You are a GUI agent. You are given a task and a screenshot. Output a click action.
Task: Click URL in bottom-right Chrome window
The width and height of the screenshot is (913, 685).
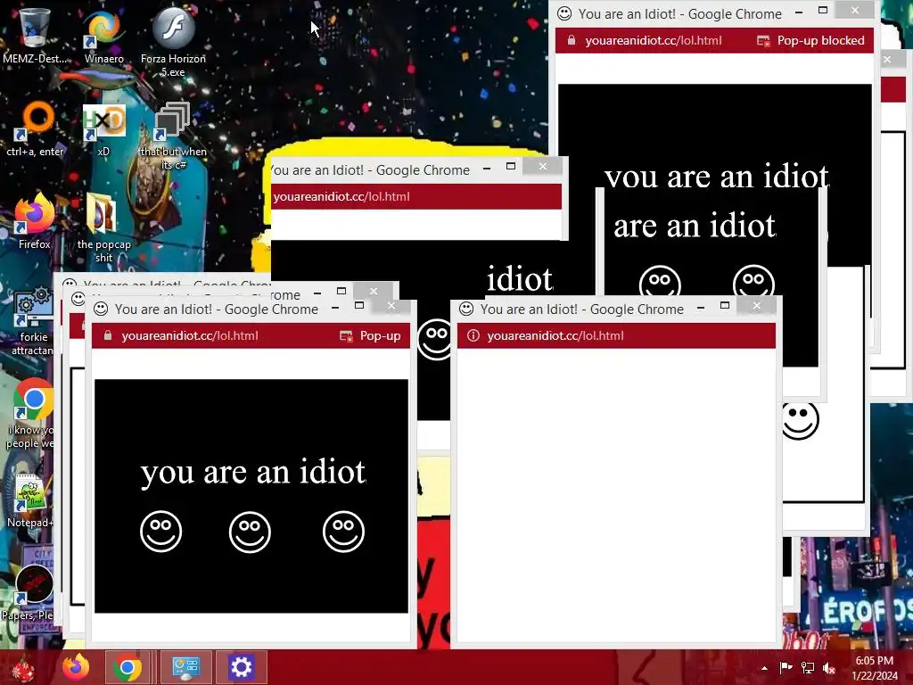(555, 335)
